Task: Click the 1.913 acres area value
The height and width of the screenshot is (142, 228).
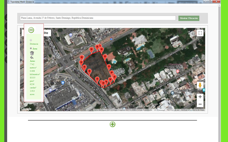Action: click(32, 93)
